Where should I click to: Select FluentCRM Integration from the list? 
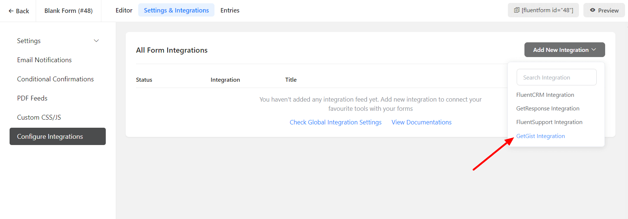[545, 95]
